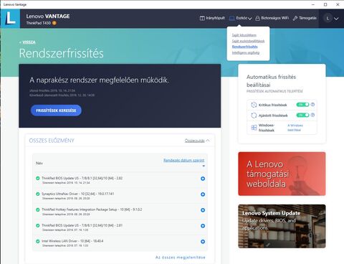Click the ThinkPad Hotkey Features Integration Package name
The width and height of the screenshot is (344, 264).
pyautogui.click(x=92, y=209)
